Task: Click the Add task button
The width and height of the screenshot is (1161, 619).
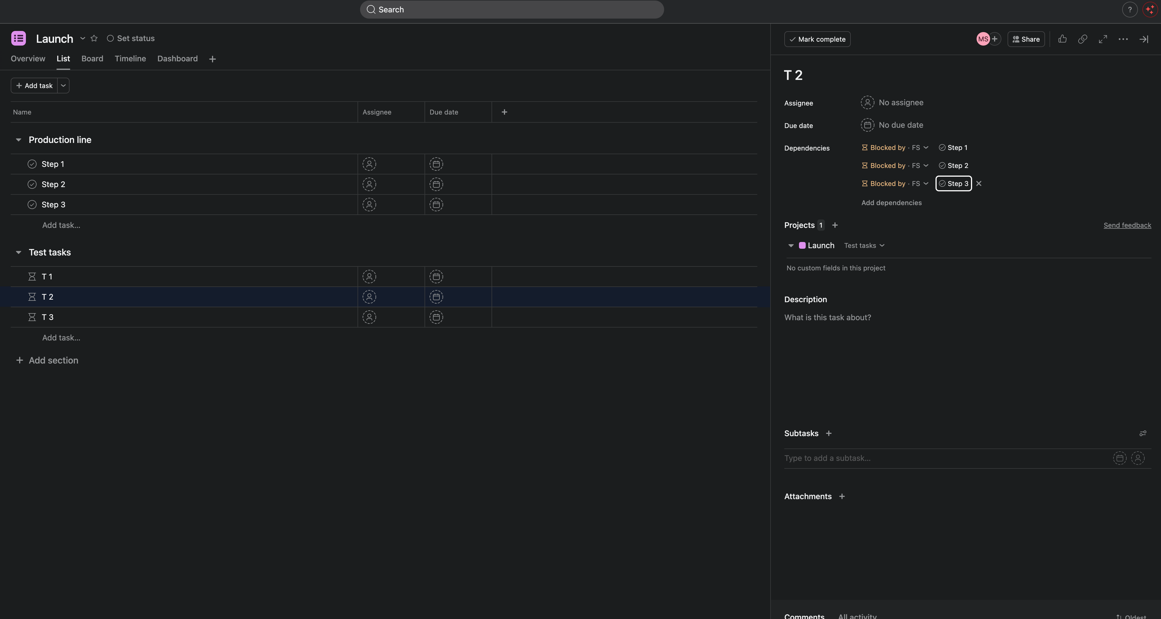Action: click(34, 86)
